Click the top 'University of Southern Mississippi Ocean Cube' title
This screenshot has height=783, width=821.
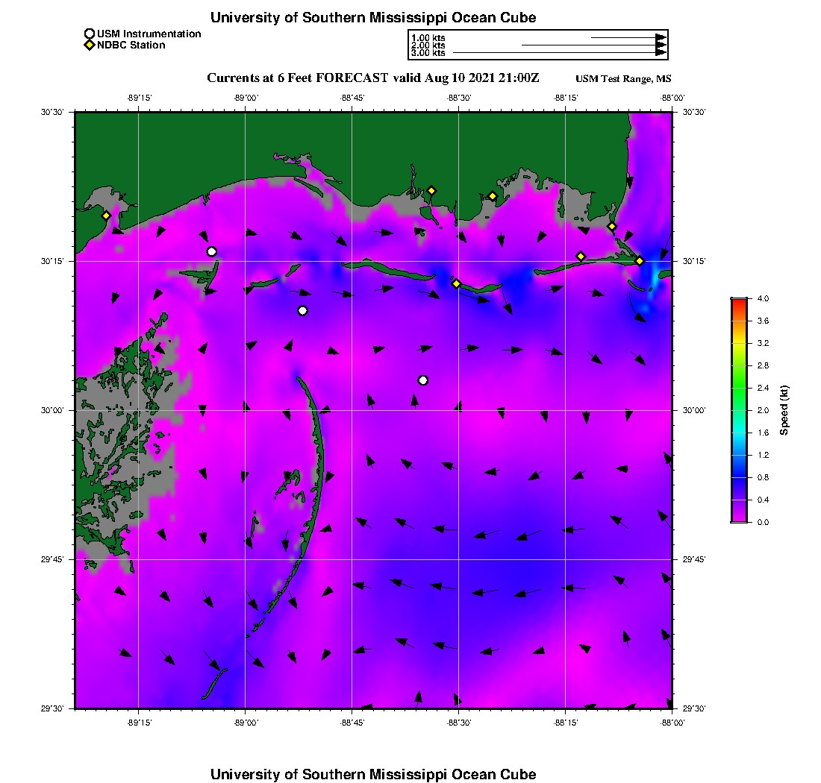coord(373,17)
